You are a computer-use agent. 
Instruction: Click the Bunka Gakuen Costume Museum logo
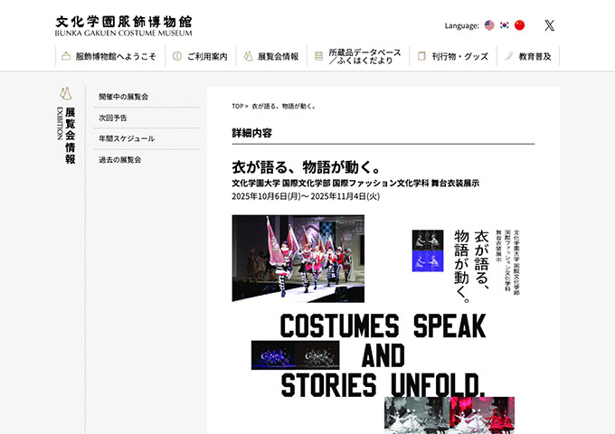(x=124, y=25)
